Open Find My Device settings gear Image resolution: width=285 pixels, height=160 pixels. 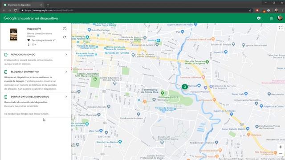259,18
